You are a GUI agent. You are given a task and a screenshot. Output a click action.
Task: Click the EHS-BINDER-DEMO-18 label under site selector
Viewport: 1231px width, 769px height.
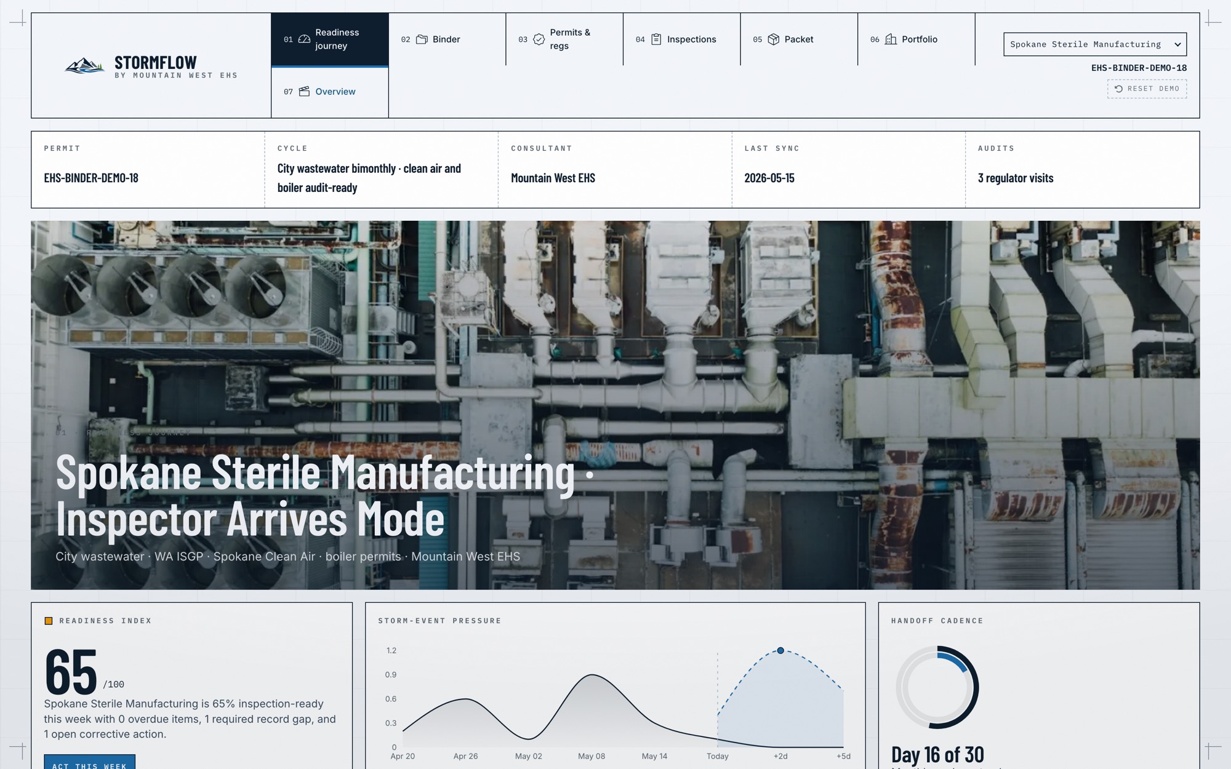[1139, 68]
